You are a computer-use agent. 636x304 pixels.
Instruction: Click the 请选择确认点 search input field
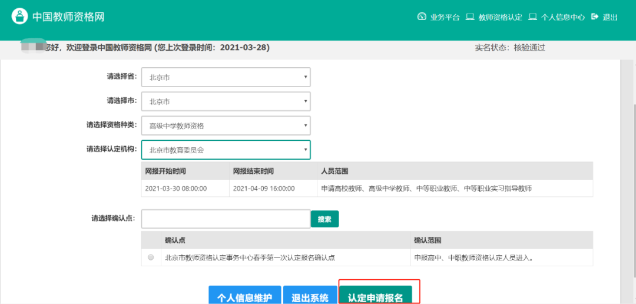click(x=226, y=219)
